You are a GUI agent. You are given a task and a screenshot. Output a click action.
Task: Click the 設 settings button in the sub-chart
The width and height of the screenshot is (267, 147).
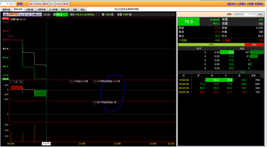17,82
